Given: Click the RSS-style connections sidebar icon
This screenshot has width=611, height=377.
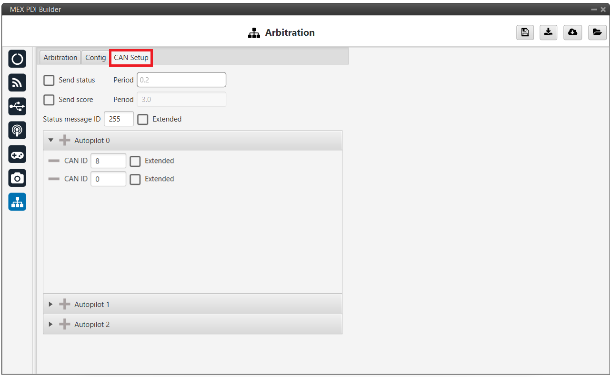Looking at the screenshot, I should (17, 83).
